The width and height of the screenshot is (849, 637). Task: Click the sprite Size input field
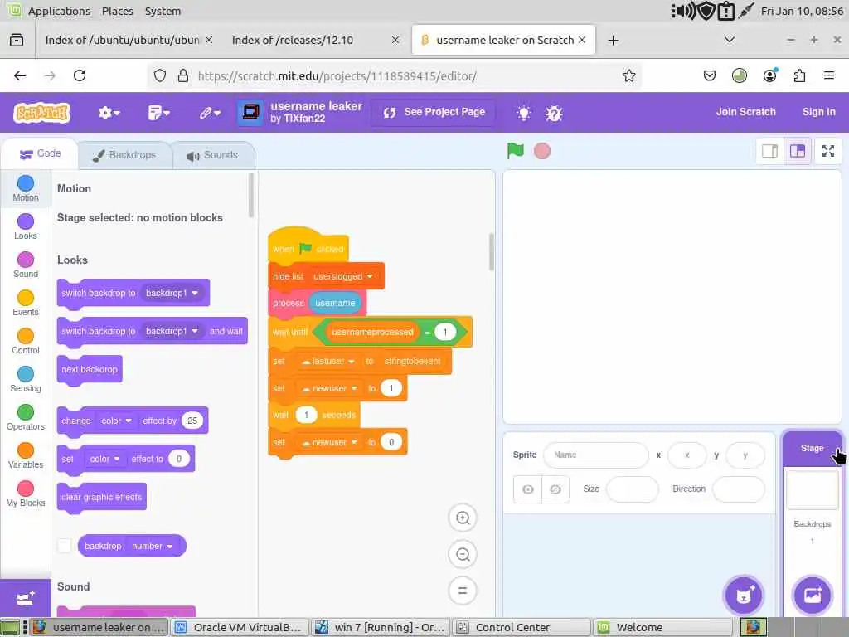pyautogui.click(x=632, y=489)
